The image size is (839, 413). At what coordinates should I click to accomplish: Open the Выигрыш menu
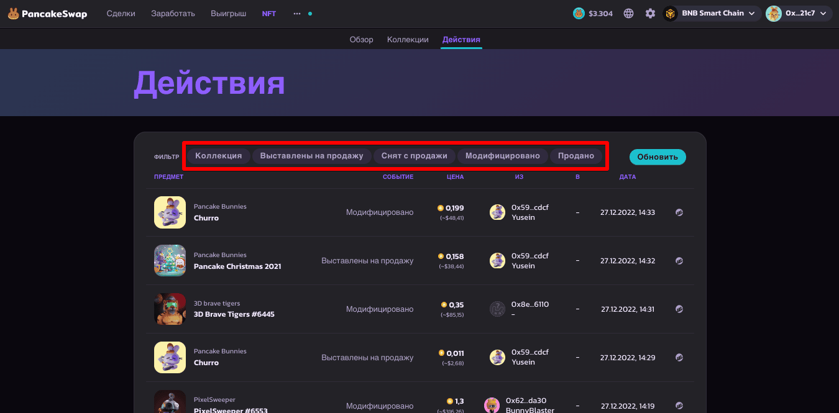[228, 13]
